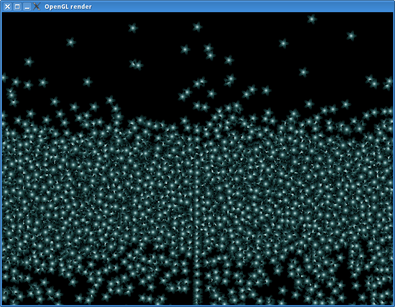
Task: Select the topmost star particle in the render
Action: 311,19
